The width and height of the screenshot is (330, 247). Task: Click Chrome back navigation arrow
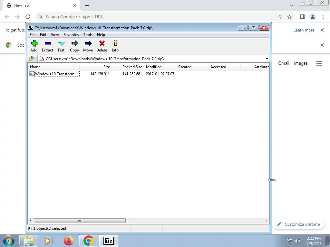pyautogui.click(x=7, y=17)
